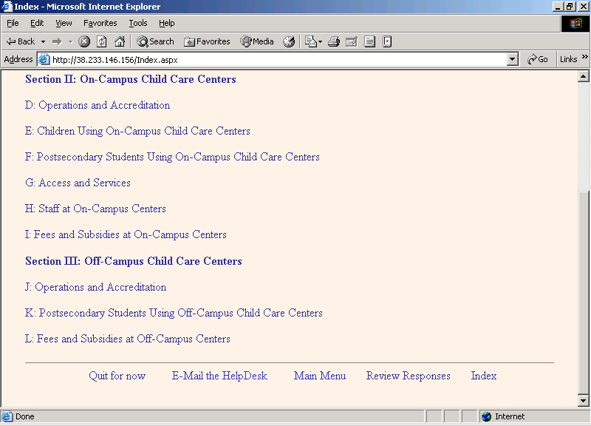This screenshot has width=591, height=426.
Task: Open the Media pane
Action: click(257, 41)
